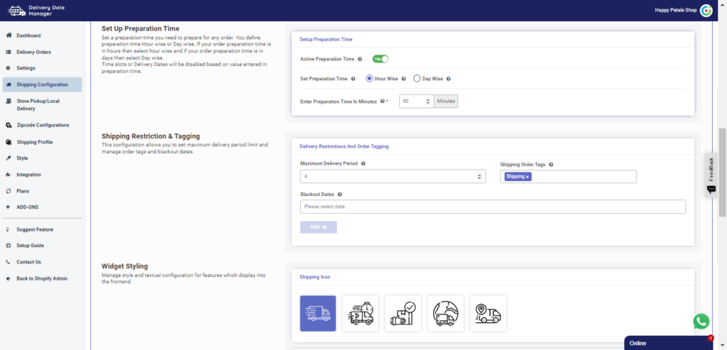
Task: Click Maximum Delivery Period stepper arrows
Action: pos(480,176)
